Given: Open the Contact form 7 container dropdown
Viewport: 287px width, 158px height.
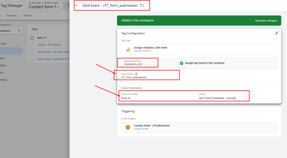Looking at the screenshot, I should click(44, 7).
